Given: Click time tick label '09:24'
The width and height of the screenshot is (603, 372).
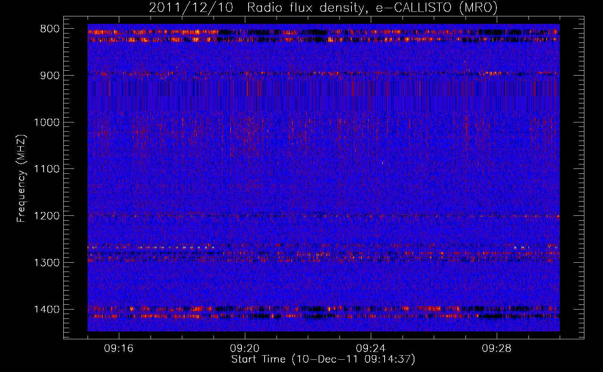Looking at the screenshot, I should pyautogui.click(x=371, y=349).
